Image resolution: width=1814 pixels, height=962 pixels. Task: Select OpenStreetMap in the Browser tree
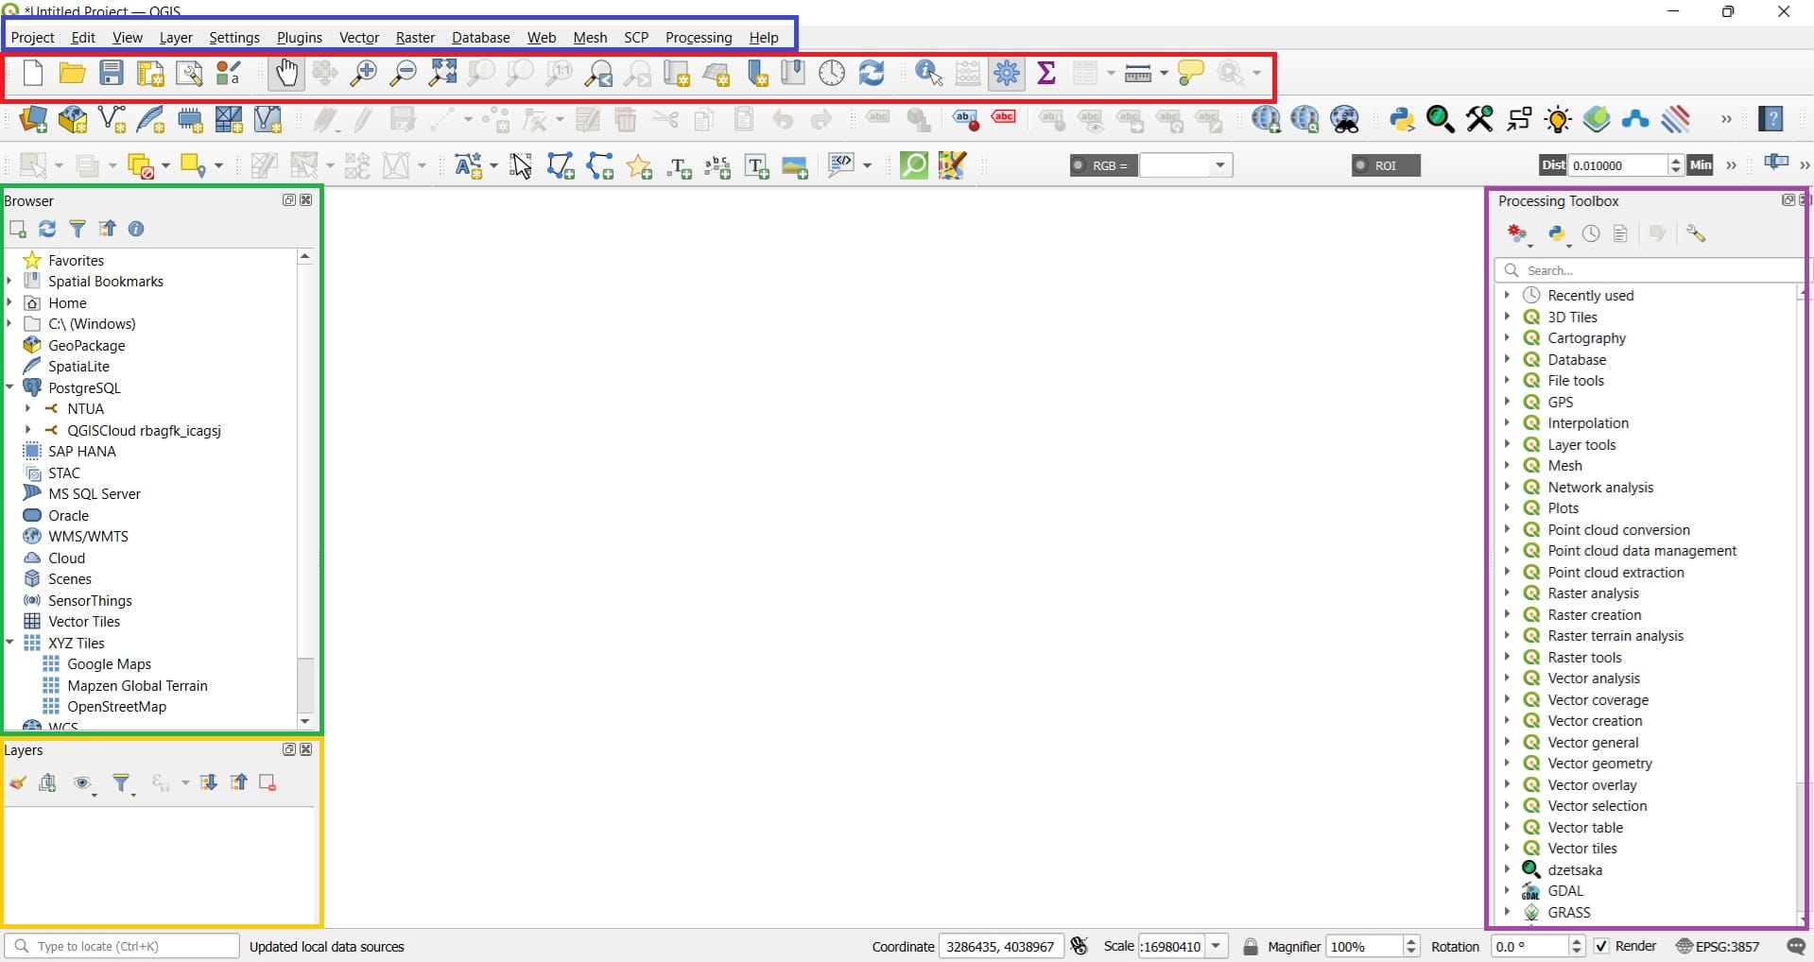coord(116,707)
